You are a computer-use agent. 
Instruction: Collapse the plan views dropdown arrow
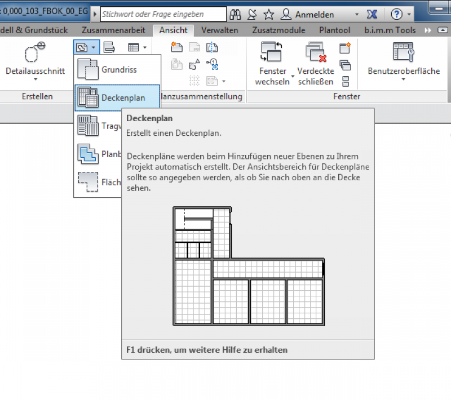coord(93,48)
